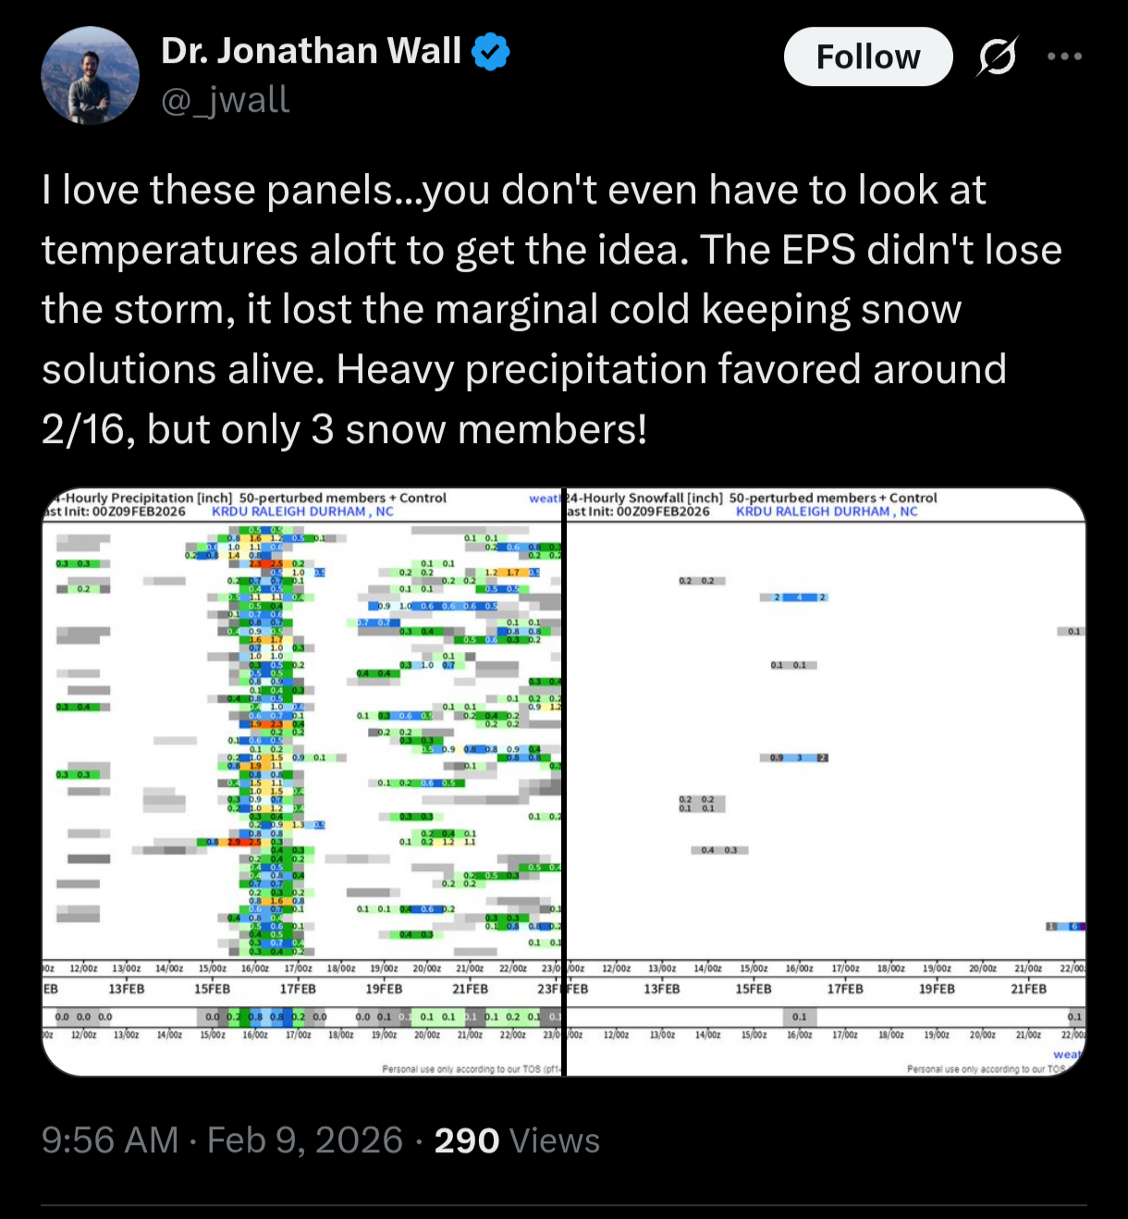Click KRDU RALEIGH DURHAM label in precipitation panel
Viewport: 1128px width, 1219px height.
click(x=302, y=511)
